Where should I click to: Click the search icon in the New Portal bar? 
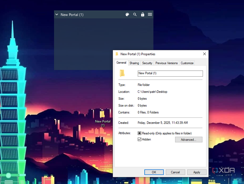(135, 14)
